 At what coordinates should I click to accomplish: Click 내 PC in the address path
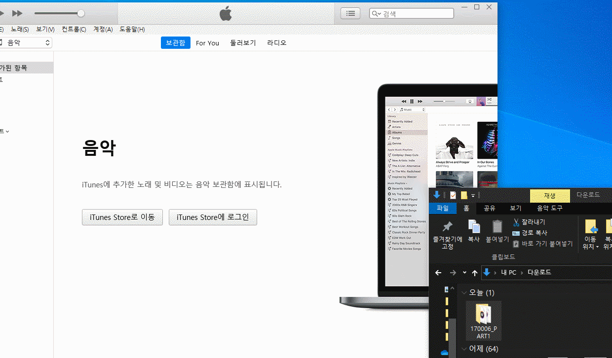pos(508,272)
